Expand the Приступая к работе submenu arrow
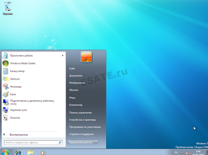 tap(63, 56)
